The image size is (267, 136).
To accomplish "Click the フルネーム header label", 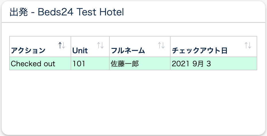I will coord(128,51).
